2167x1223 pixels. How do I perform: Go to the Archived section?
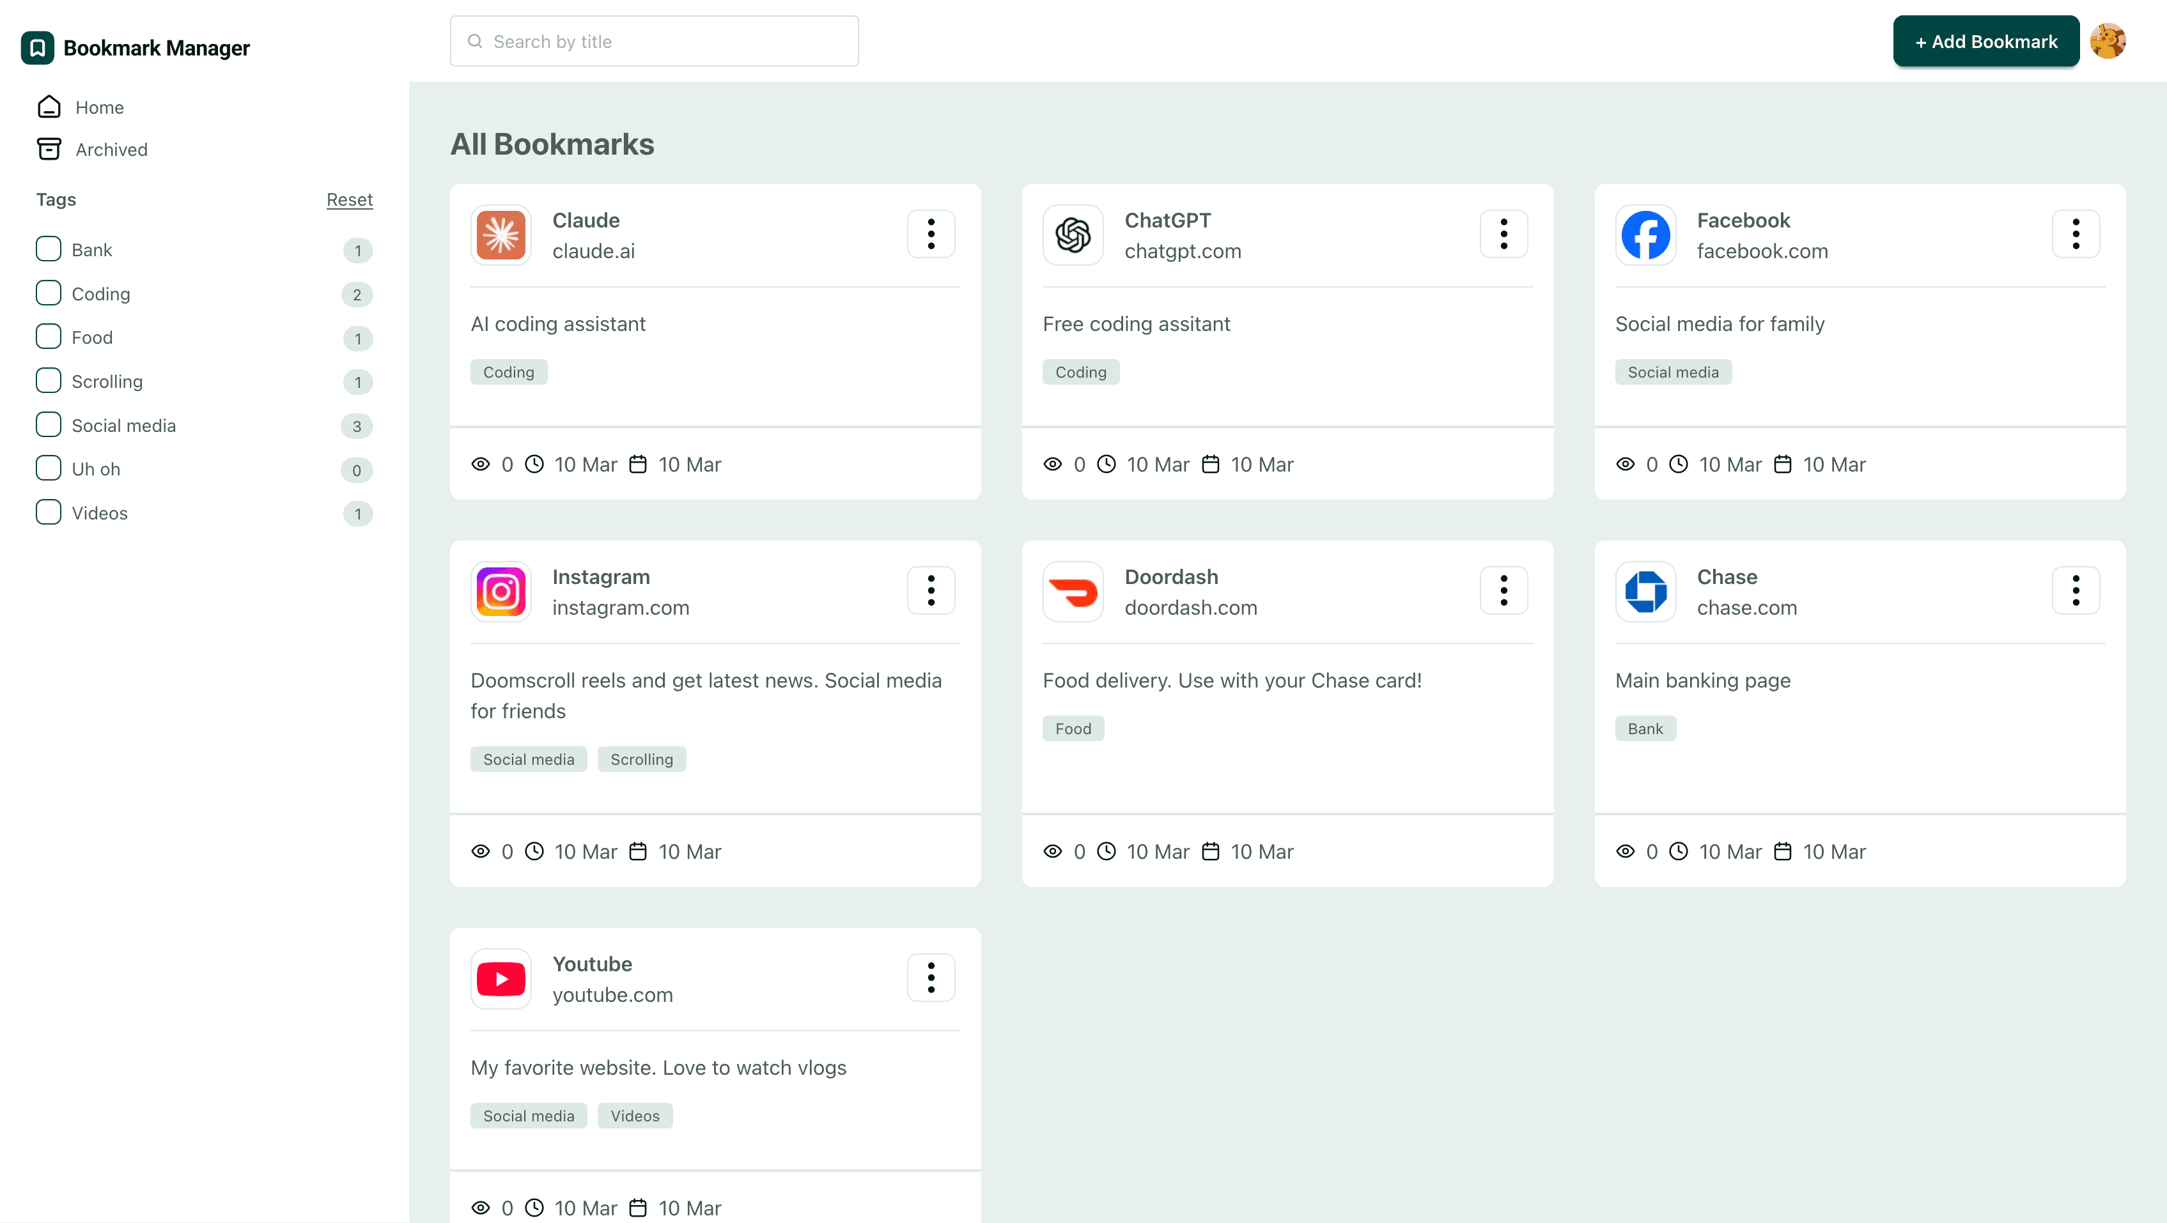pos(110,149)
